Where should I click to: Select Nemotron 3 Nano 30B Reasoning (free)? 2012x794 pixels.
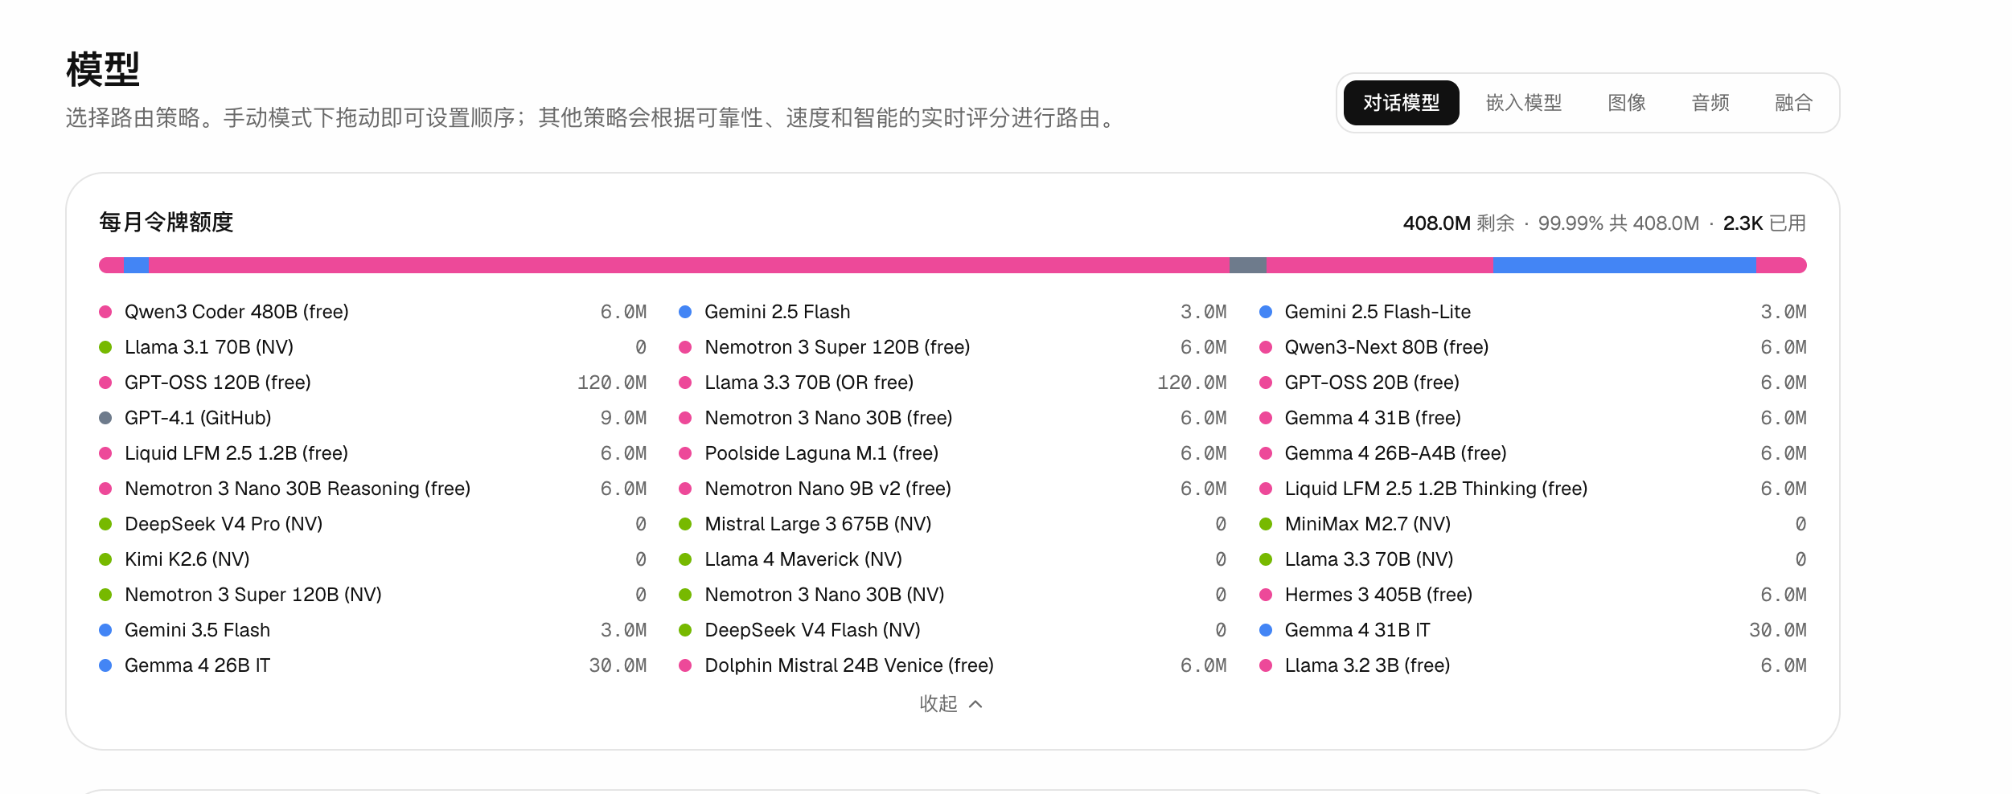298,489
